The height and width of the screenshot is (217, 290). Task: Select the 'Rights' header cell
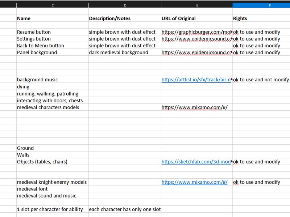pos(240,18)
